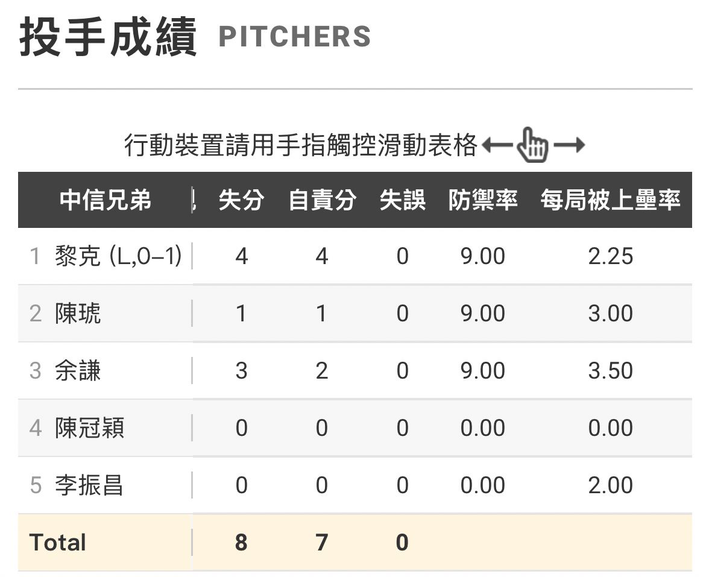Click the 自責分 column header
Image resolution: width=709 pixels, height=577 pixels.
[322, 200]
